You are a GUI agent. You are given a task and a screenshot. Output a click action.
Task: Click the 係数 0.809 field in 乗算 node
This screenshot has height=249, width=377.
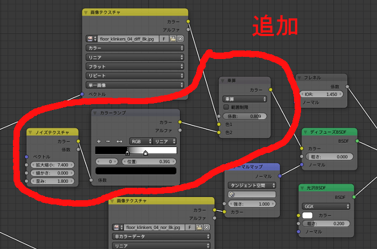pos(245,116)
